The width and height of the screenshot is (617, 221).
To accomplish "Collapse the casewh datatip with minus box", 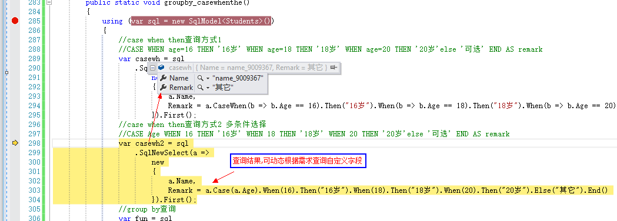I will pos(153,68).
